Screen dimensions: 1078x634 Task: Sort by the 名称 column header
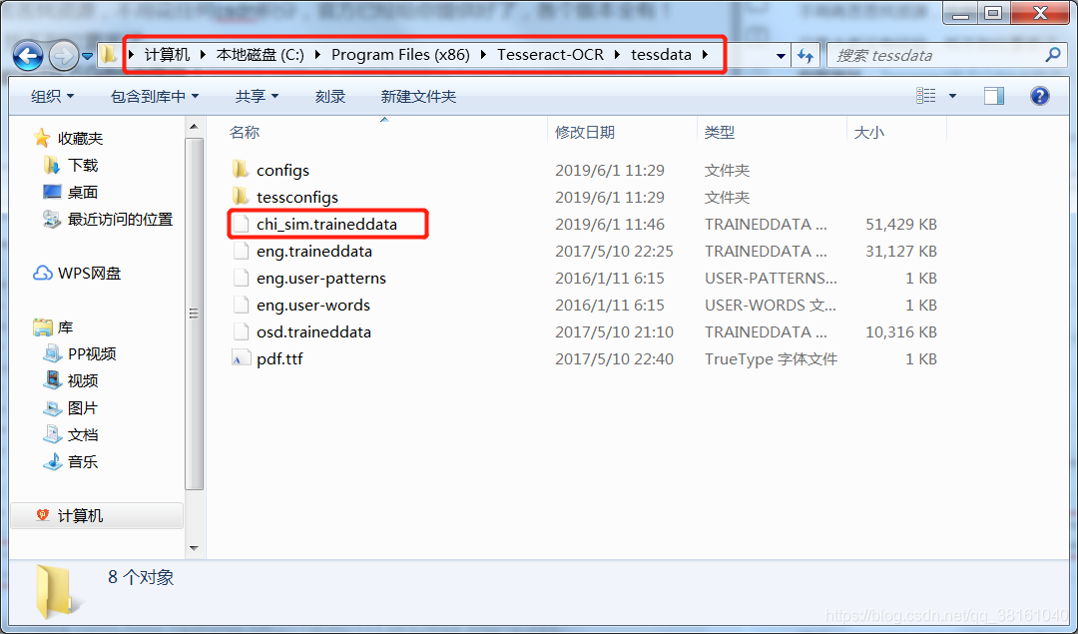pos(245,132)
